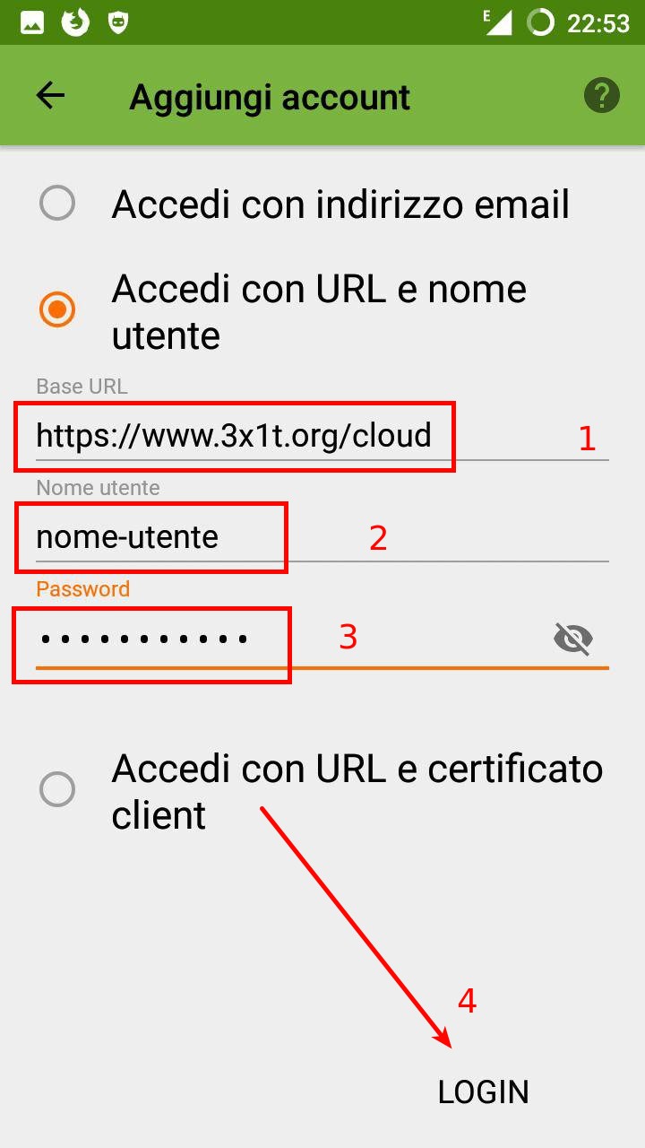The height and width of the screenshot is (1148, 645).
Task: Tap the Aggiungi account title
Action: 270,97
